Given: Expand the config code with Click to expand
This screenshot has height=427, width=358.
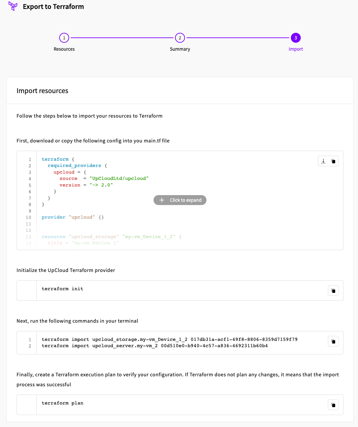Looking at the screenshot, I should (180, 200).
